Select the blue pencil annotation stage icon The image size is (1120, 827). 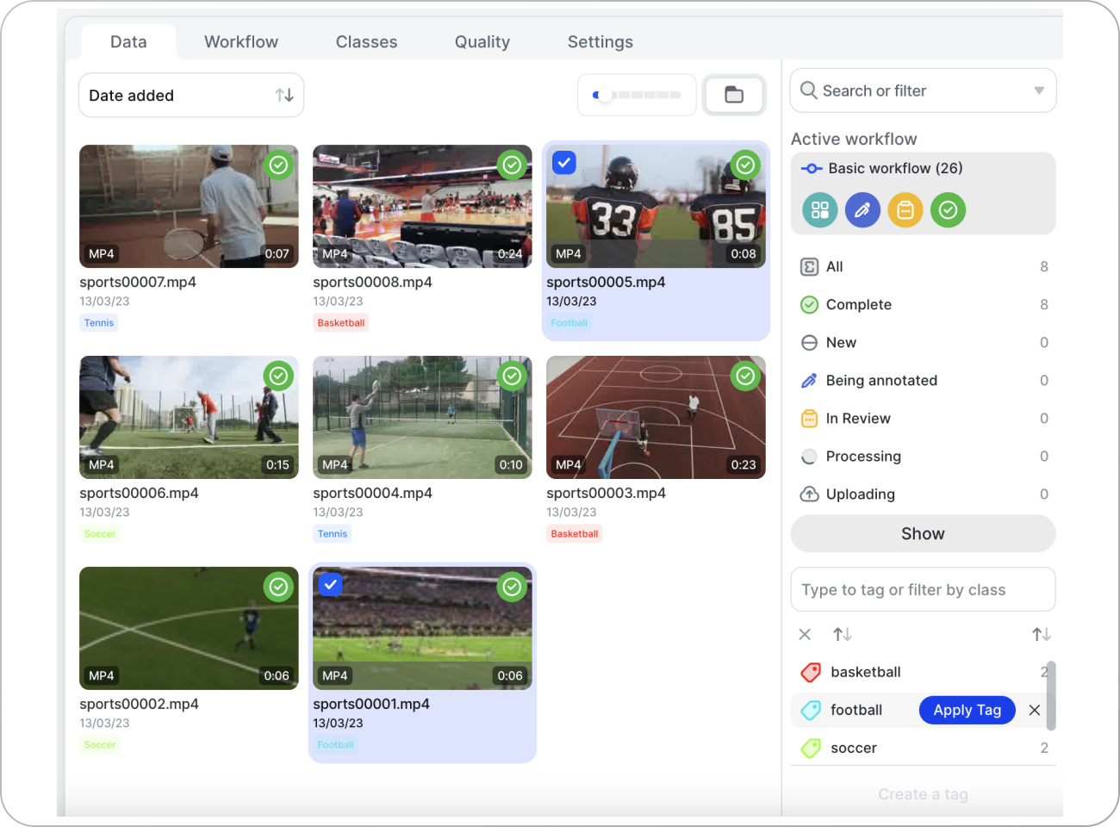click(862, 209)
